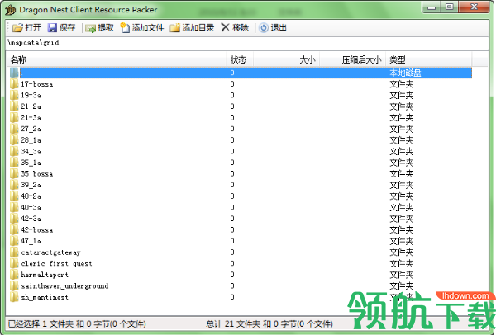Click the 打开 toolbar button label
This screenshot has width=496, height=335.
[x=33, y=28]
